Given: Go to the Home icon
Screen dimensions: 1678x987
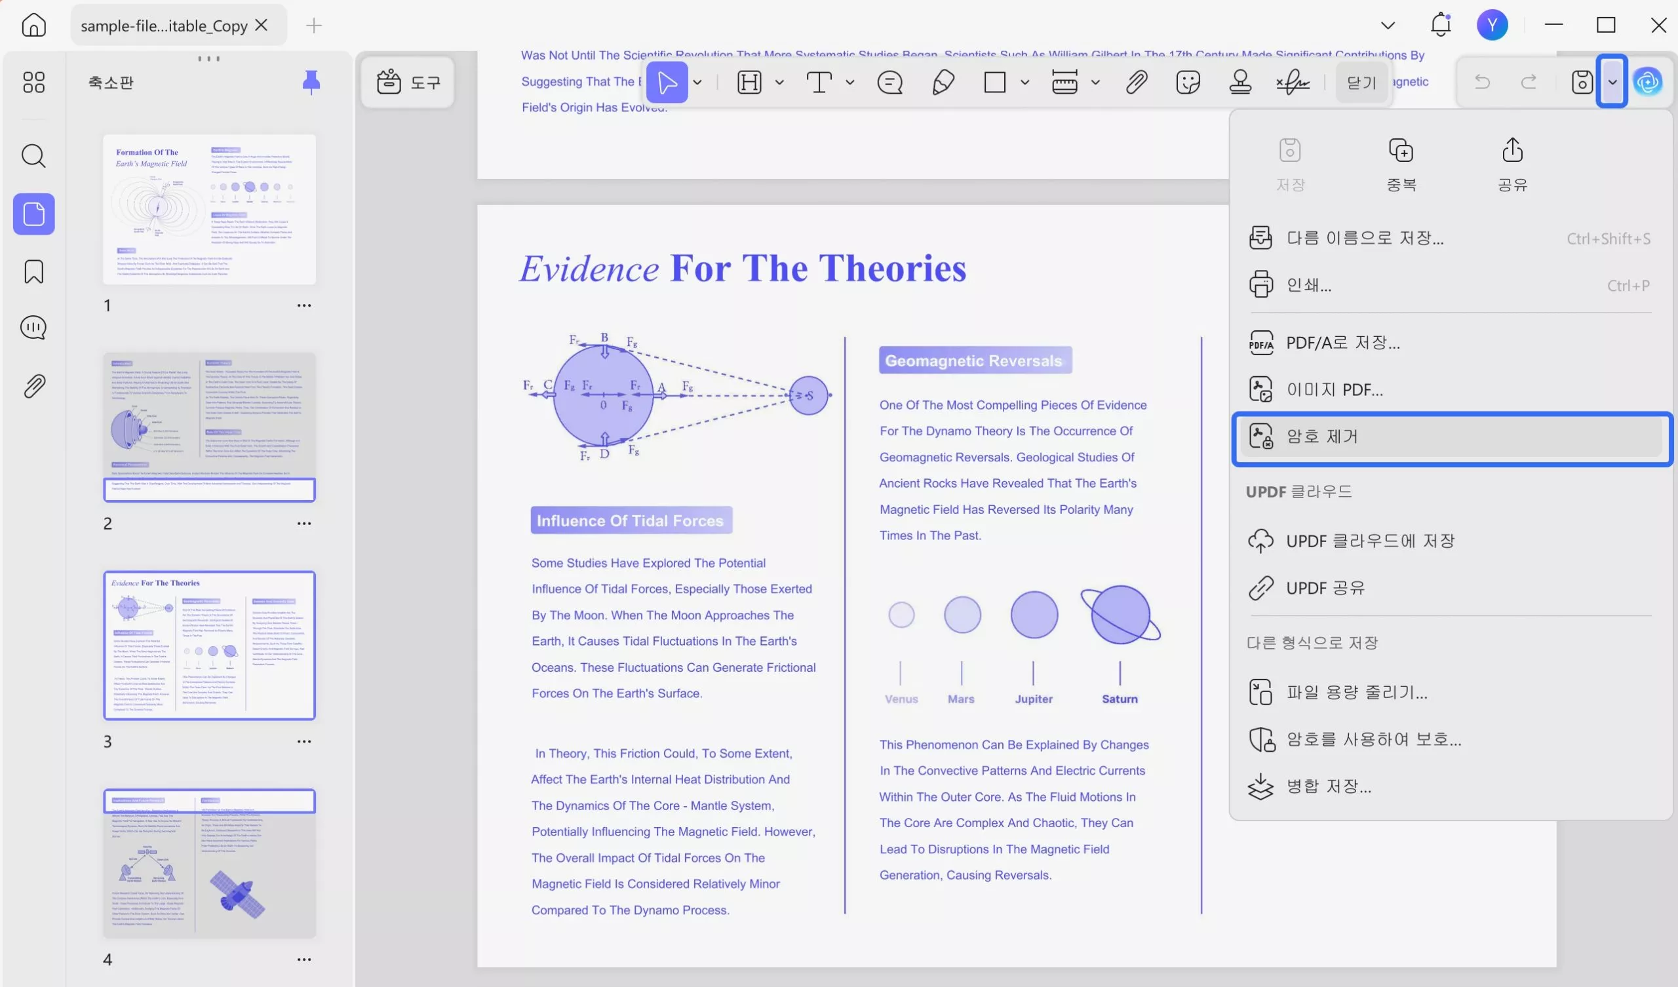Looking at the screenshot, I should (x=34, y=26).
